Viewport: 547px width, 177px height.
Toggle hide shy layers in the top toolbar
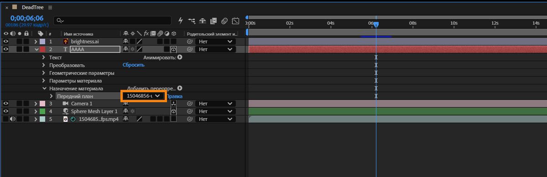click(x=203, y=21)
